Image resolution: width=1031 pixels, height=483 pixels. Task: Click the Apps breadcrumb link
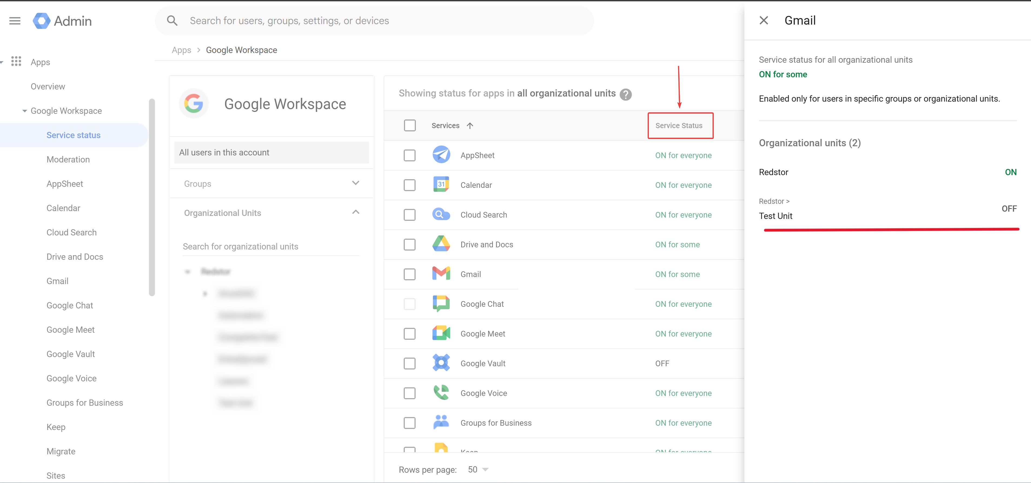pyautogui.click(x=181, y=50)
